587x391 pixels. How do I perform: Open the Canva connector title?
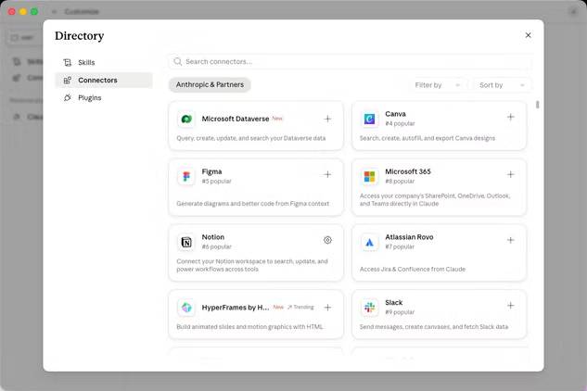(x=395, y=114)
